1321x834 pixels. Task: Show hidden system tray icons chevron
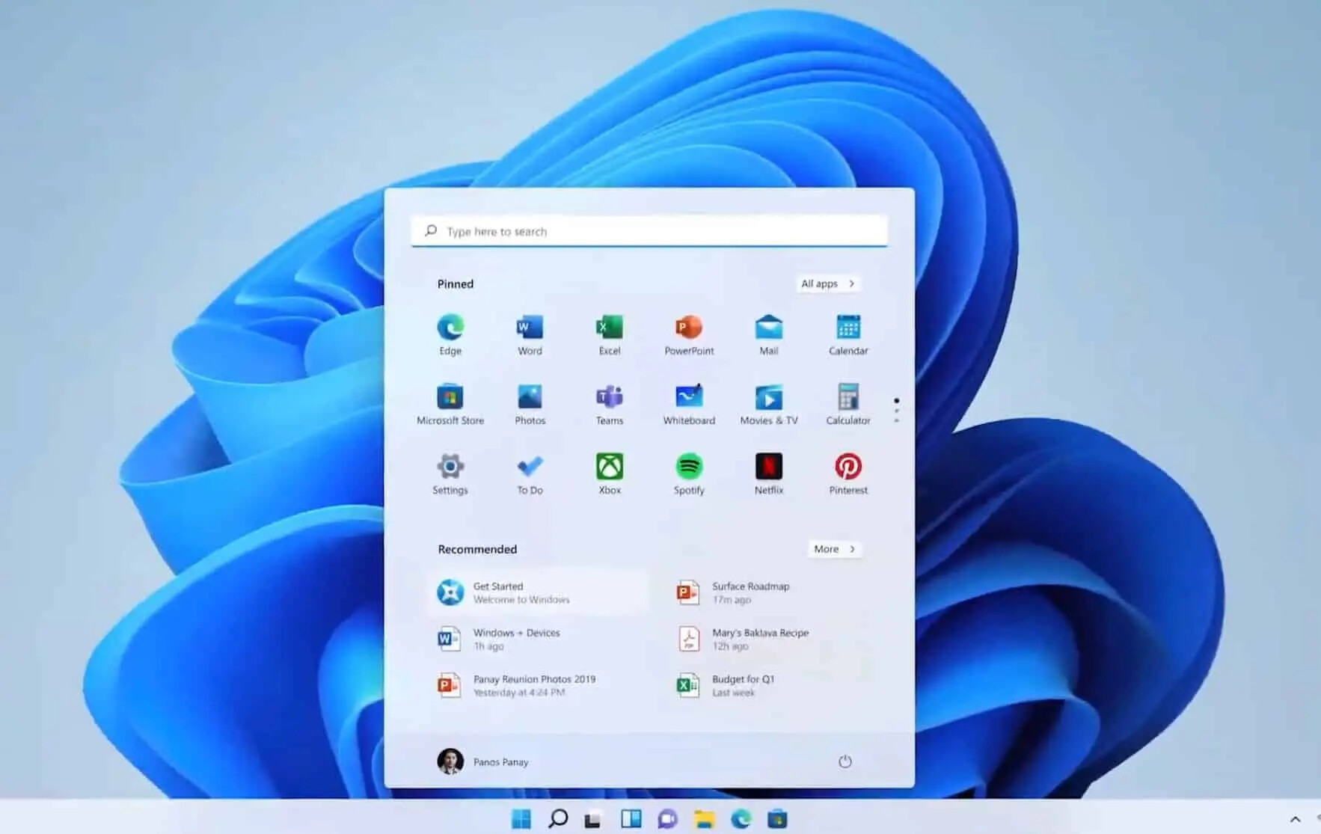point(1296,819)
